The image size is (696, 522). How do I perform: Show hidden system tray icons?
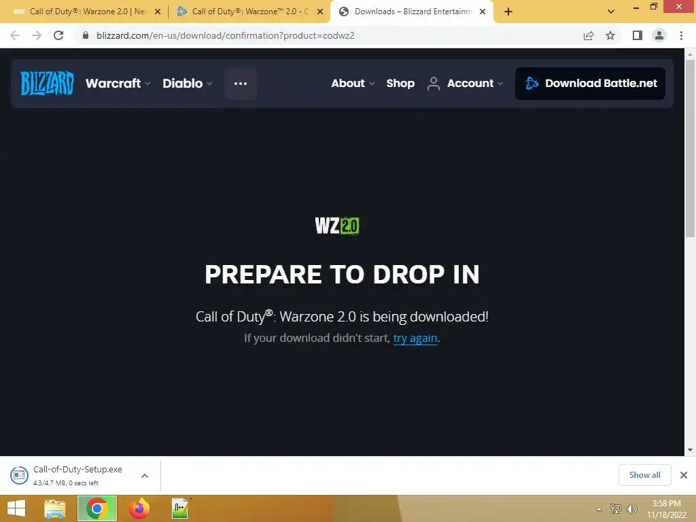click(599, 509)
